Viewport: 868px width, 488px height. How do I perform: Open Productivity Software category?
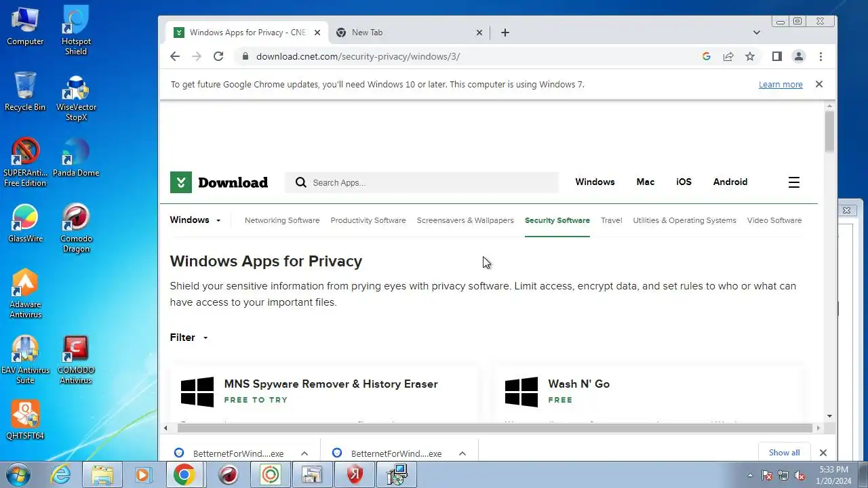click(x=368, y=220)
